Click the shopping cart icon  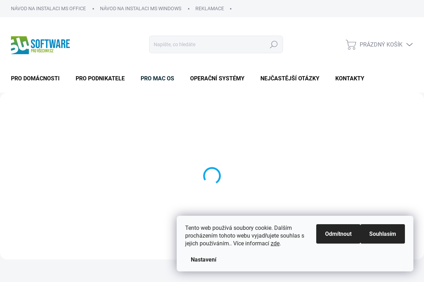[x=351, y=45]
